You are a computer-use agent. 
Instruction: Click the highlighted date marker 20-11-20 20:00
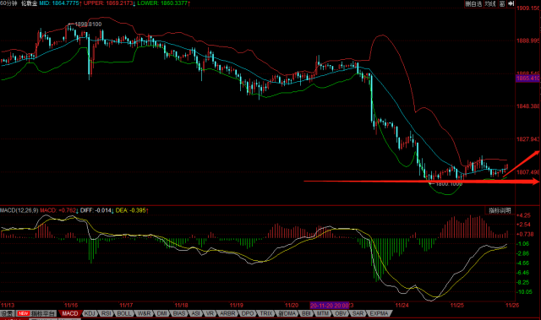click(330, 305)
